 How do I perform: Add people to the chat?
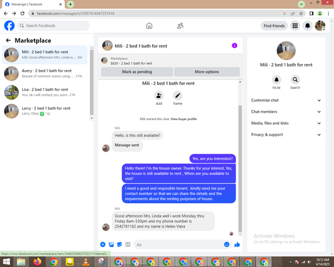159,95
